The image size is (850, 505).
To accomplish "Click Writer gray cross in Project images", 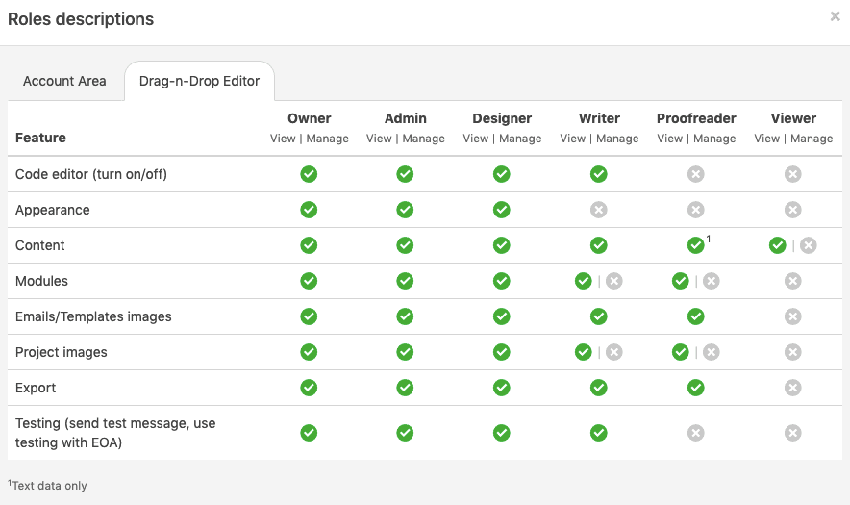I will click(614, 352).
